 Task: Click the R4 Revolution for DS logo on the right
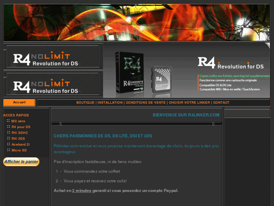click(231, 63)
